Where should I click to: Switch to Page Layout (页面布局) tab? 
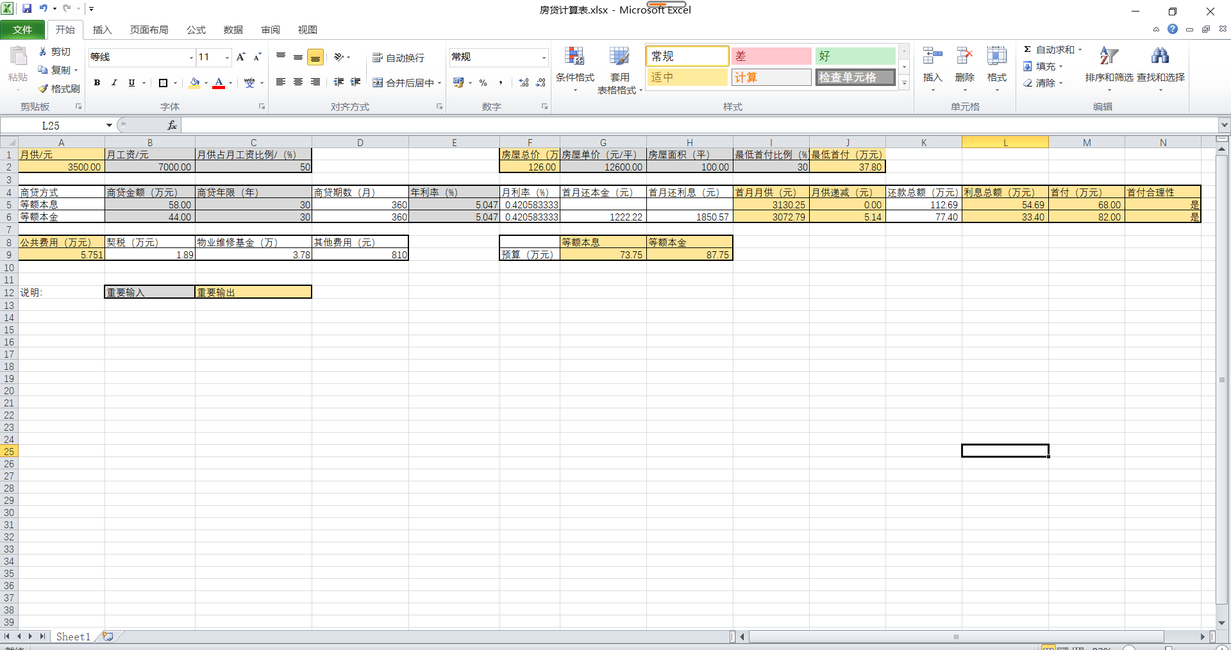click(149, 29)
